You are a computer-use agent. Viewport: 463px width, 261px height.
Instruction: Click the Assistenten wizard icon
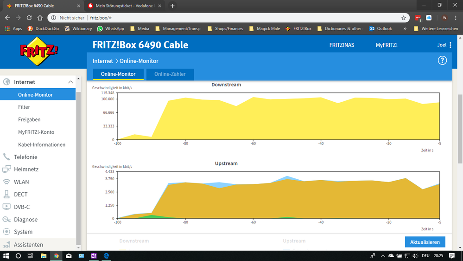tap(6, 244)
